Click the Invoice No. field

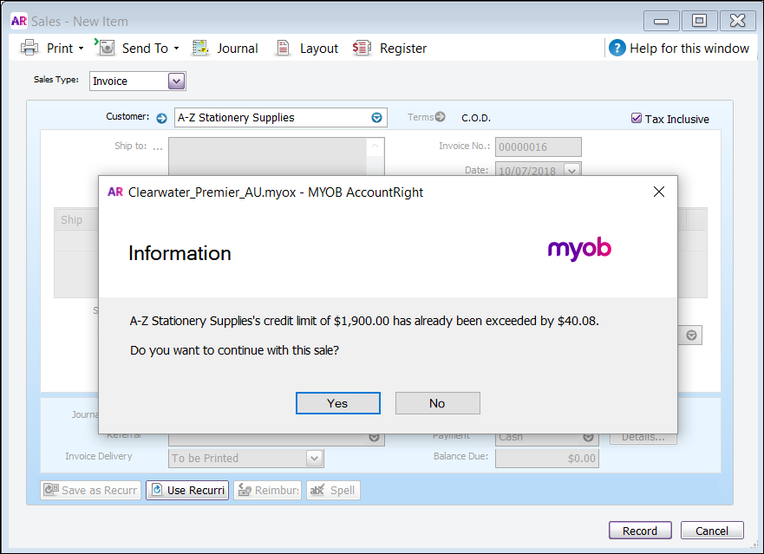click(539, 147)
